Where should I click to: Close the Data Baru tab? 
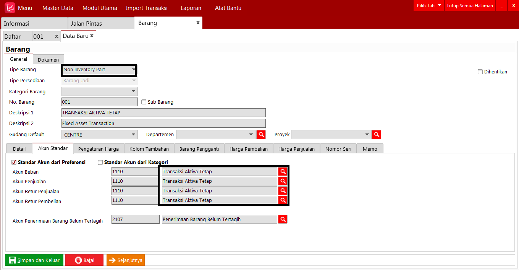coord(92,36)
